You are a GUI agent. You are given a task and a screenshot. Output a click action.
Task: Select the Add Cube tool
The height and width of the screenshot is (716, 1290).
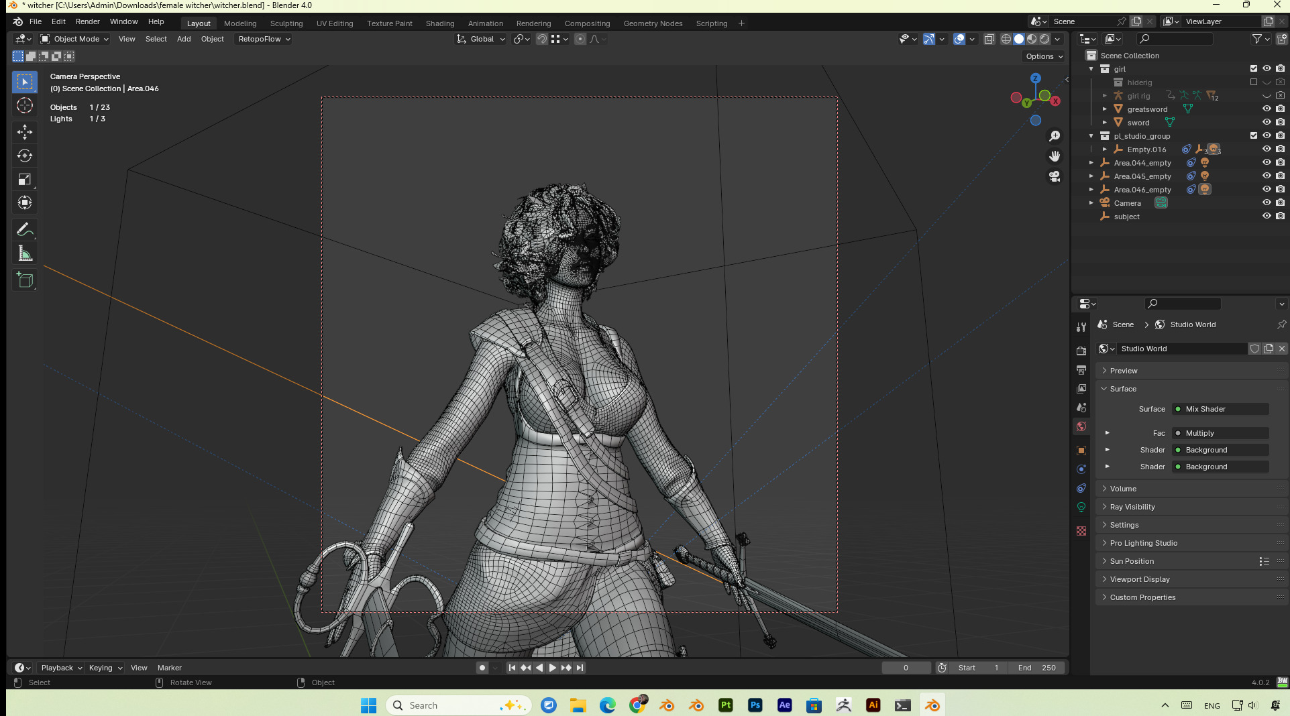25,280
